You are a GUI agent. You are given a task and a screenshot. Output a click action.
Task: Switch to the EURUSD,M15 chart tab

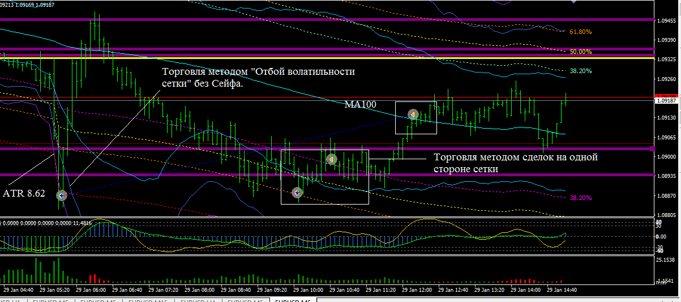pyautogui.click(x=148, y=300)
